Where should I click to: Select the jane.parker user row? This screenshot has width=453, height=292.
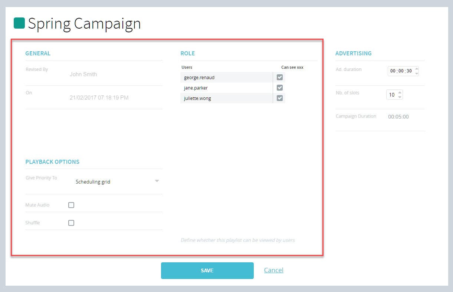[233, 88]
